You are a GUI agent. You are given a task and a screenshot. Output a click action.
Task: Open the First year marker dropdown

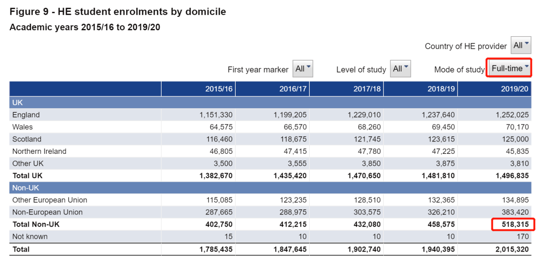pos(303,68)
